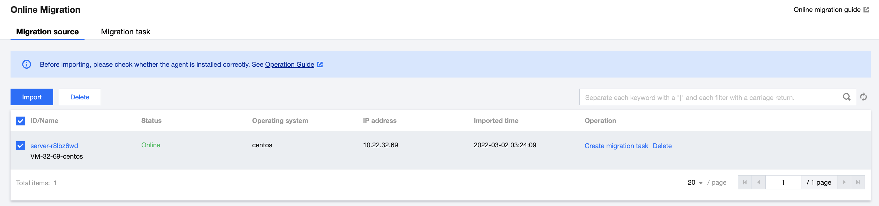Open the server-r8lbz6wd link
Viewport: 879px width, 206px height.
tap(54, 146)
